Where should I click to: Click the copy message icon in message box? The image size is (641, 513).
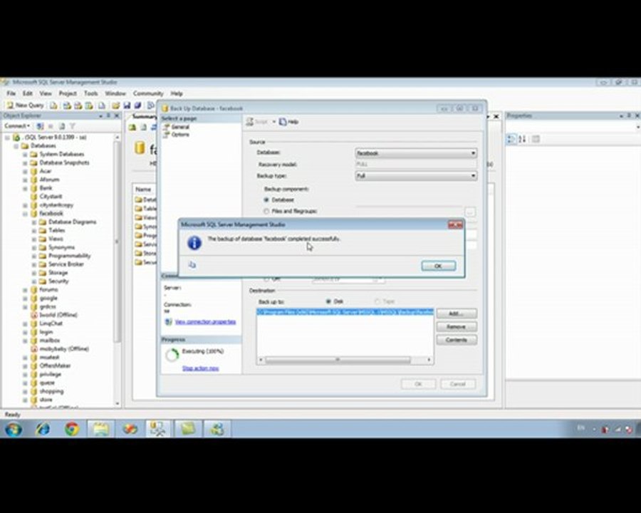click(x=192, y=264)
